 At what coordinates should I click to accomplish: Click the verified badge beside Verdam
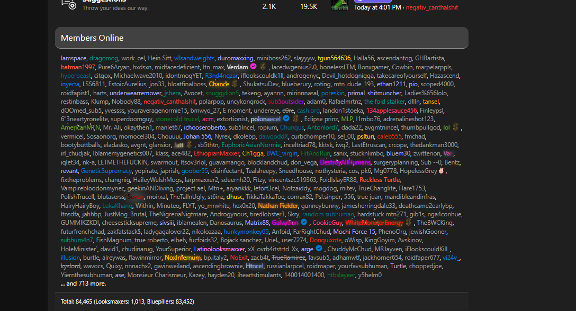click(x=253, y=67)
